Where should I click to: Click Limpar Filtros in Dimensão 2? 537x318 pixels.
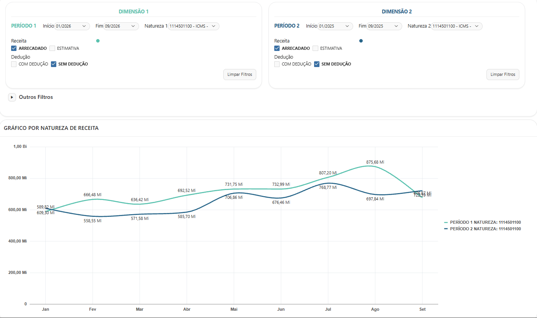(x=503, y=74)
